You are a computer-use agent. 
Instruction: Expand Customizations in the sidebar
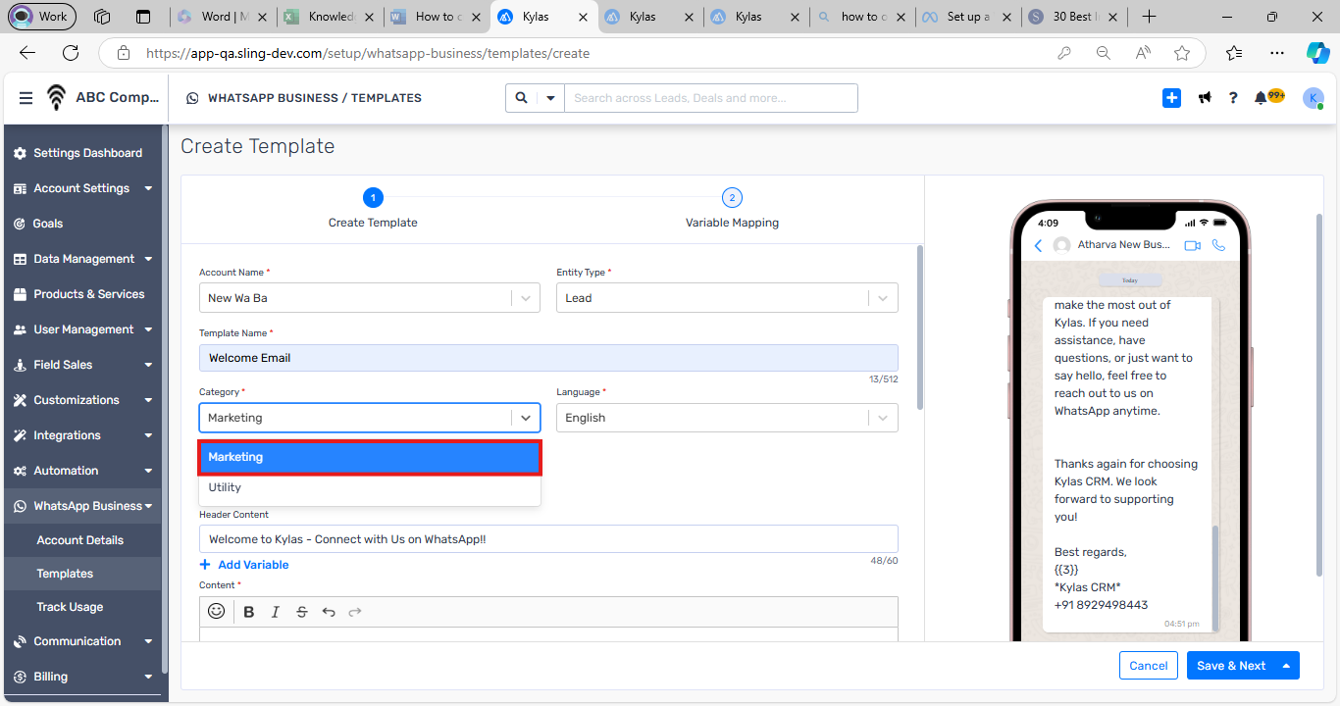coord(84,400)
